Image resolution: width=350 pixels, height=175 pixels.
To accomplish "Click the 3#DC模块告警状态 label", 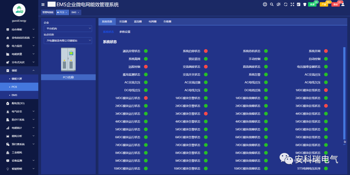I will pyautogui.click(x=188, y=114).
